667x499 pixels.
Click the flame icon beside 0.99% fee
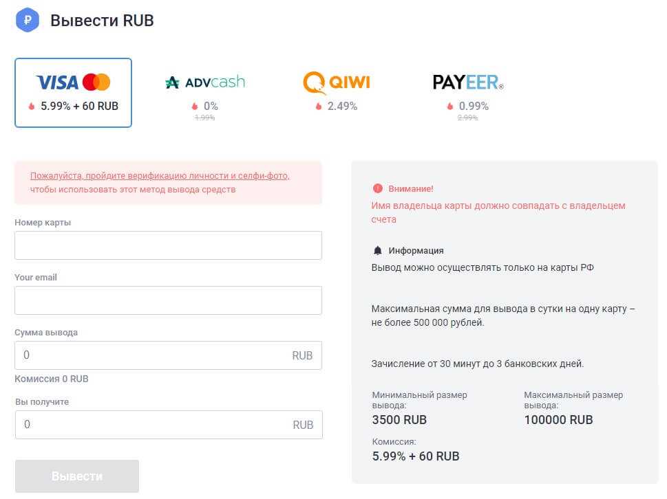click(x=449, y=107)
